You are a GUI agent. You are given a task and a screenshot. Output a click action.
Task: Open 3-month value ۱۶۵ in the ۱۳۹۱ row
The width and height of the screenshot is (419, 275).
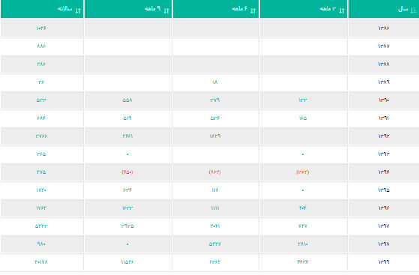coord(303,118)
